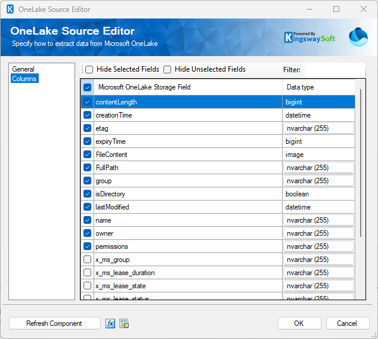
Task: Select the lastModified field name
Action: click(x=112, y=207)
